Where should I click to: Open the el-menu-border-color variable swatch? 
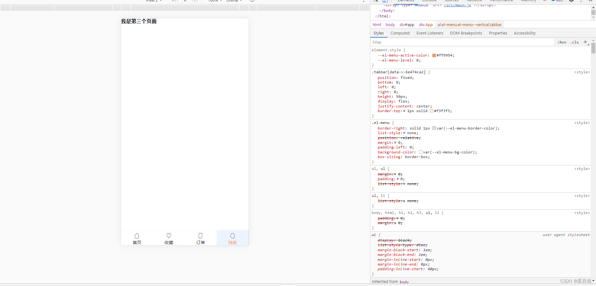point(434,128)
